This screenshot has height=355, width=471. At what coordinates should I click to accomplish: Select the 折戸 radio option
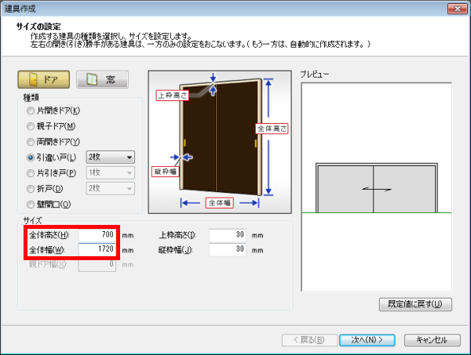31,188
